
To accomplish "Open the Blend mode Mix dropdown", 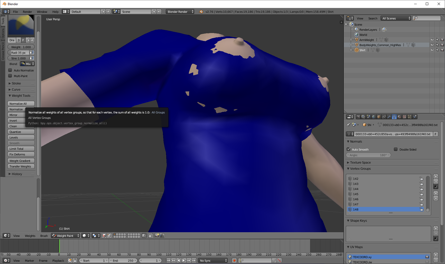I will [27, 64].
